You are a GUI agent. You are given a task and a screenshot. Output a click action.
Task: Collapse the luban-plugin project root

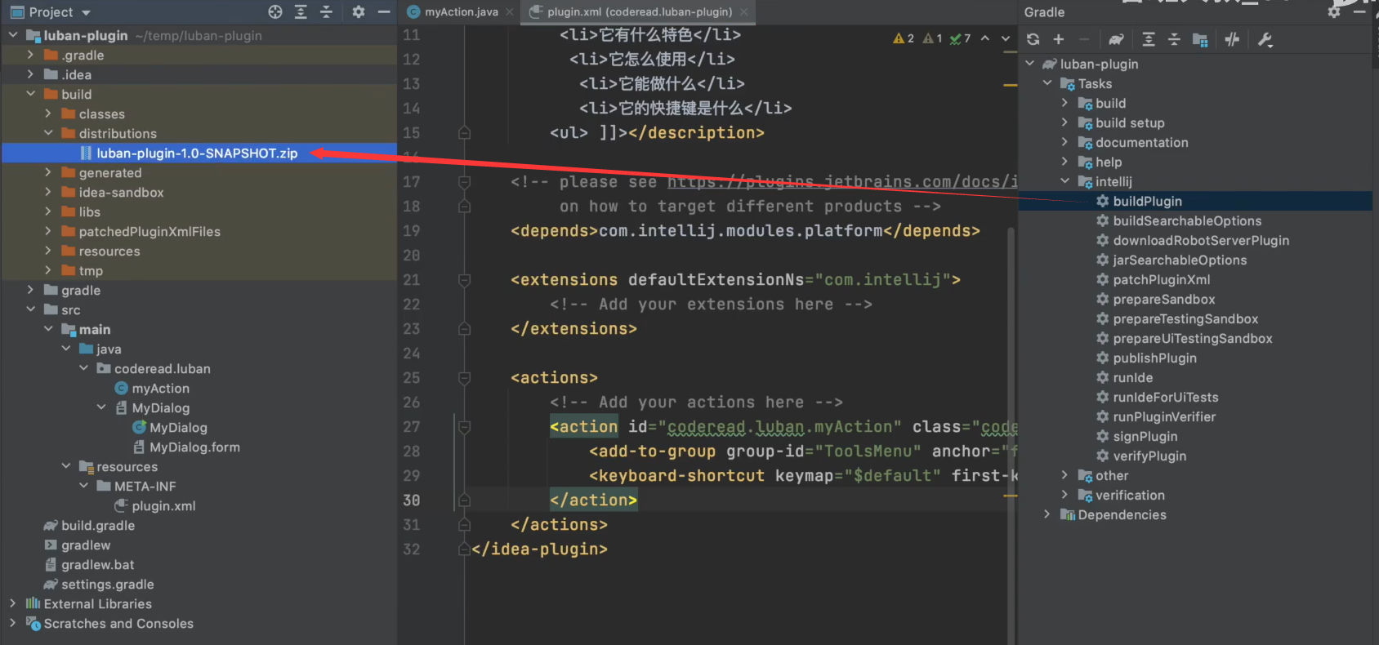pos(13,35)
